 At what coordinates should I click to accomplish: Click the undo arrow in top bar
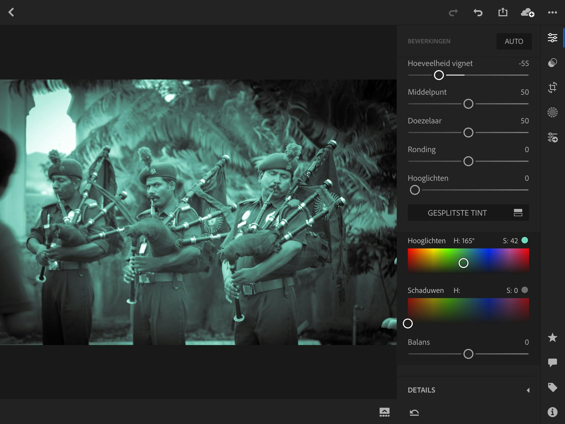[x=478, y=12]
